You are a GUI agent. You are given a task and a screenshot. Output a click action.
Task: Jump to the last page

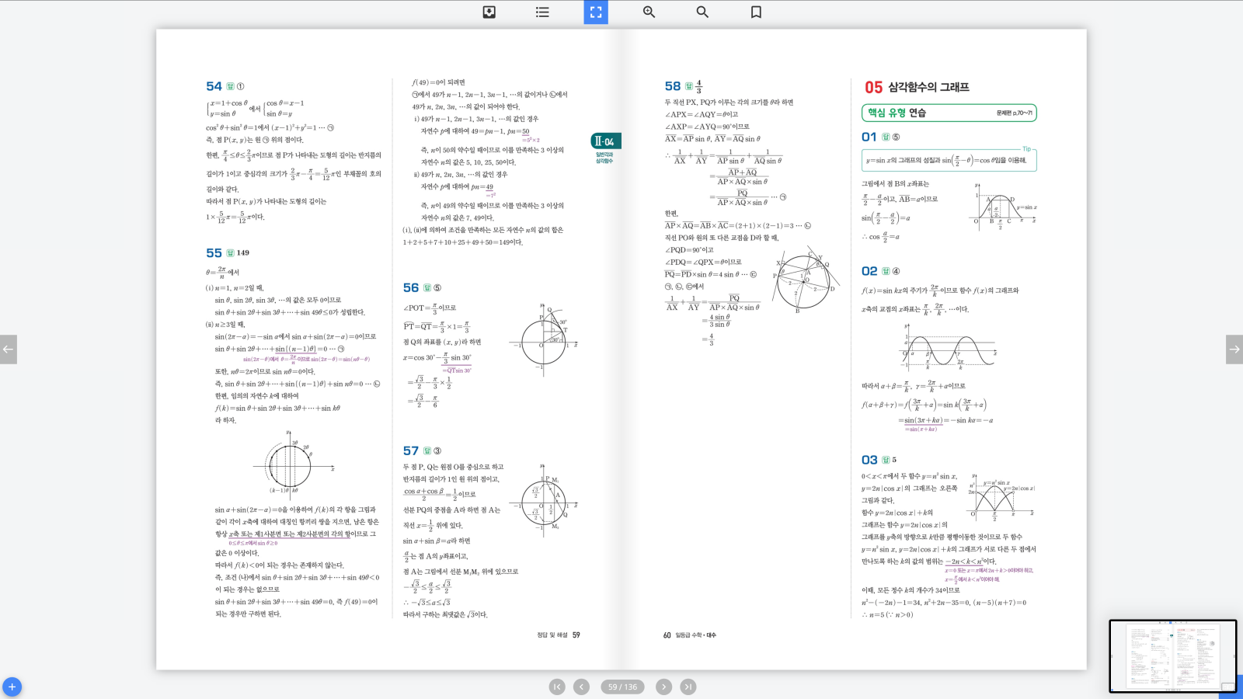688,687
